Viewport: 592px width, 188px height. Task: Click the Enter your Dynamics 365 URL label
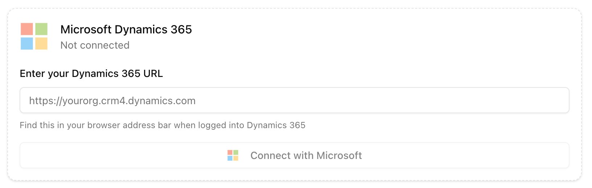coord(91,74)
